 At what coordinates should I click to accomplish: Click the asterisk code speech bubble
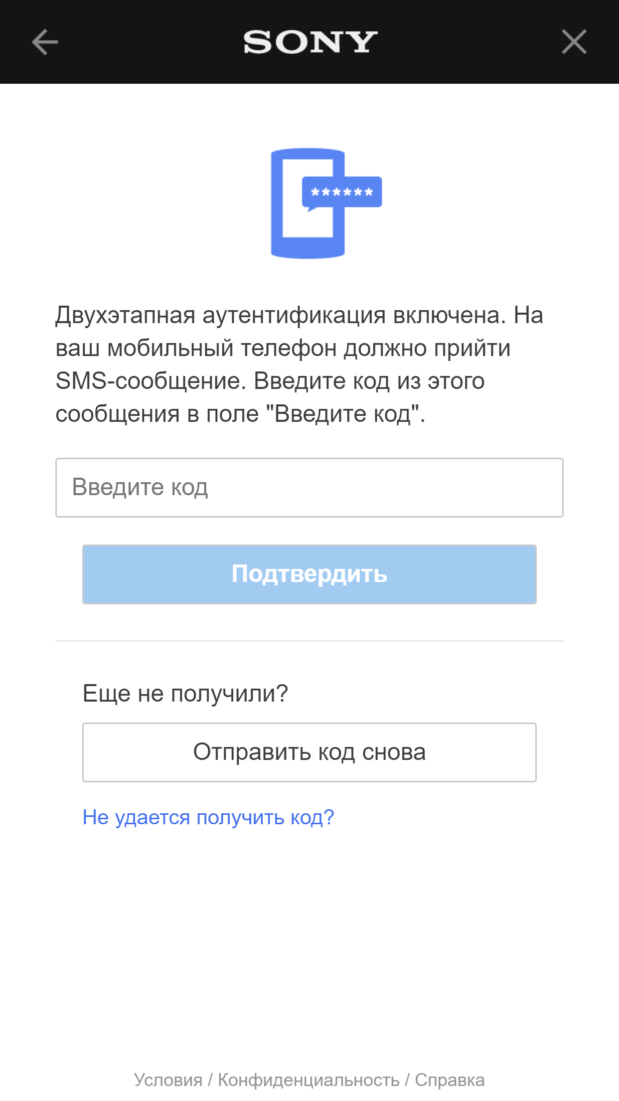tap(342, 192)
